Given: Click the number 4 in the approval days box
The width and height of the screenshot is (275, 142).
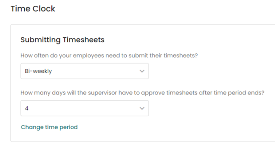Looking at the screenshot, I should coord(27,108).
